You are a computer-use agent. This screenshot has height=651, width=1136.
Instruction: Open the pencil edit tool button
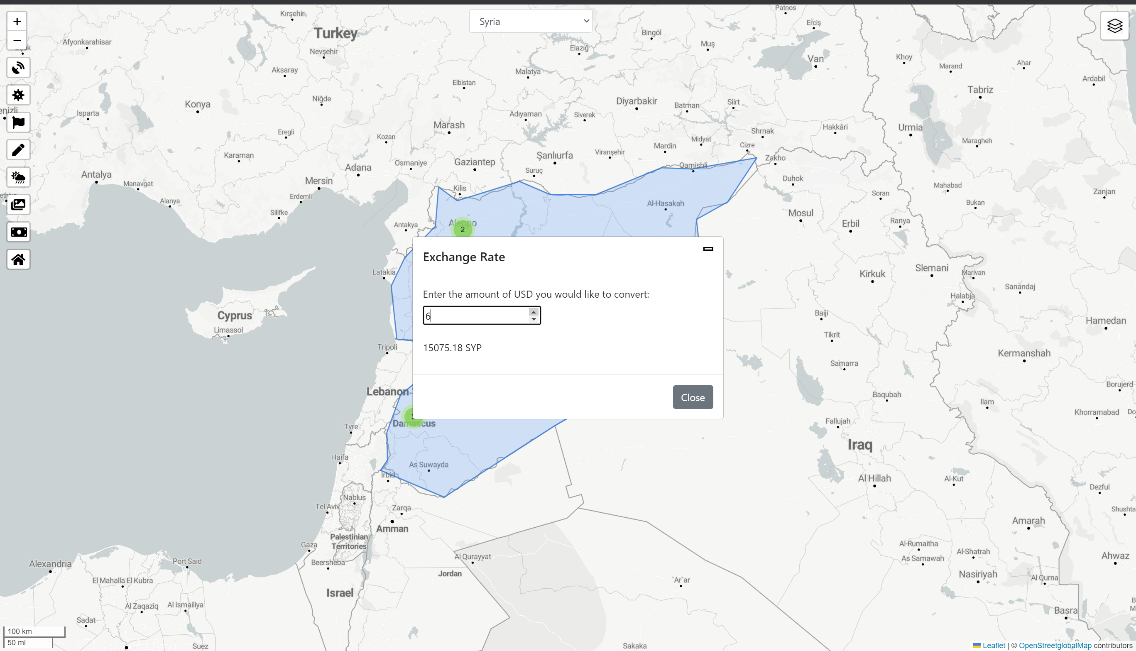pyautogui.click(x=18, y=150)
